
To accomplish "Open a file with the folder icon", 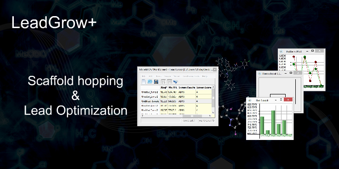I will (x=150, y=82).
